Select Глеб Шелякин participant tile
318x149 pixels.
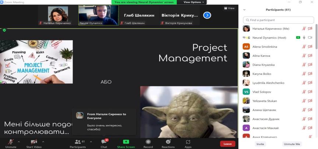tap(139, 15)
